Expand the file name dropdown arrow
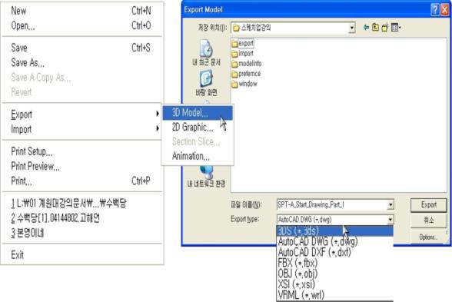The image size is (452, 302). click(x=391, y=205)
